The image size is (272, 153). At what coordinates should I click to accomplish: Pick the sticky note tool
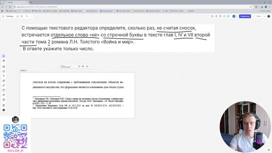(4, 71)
